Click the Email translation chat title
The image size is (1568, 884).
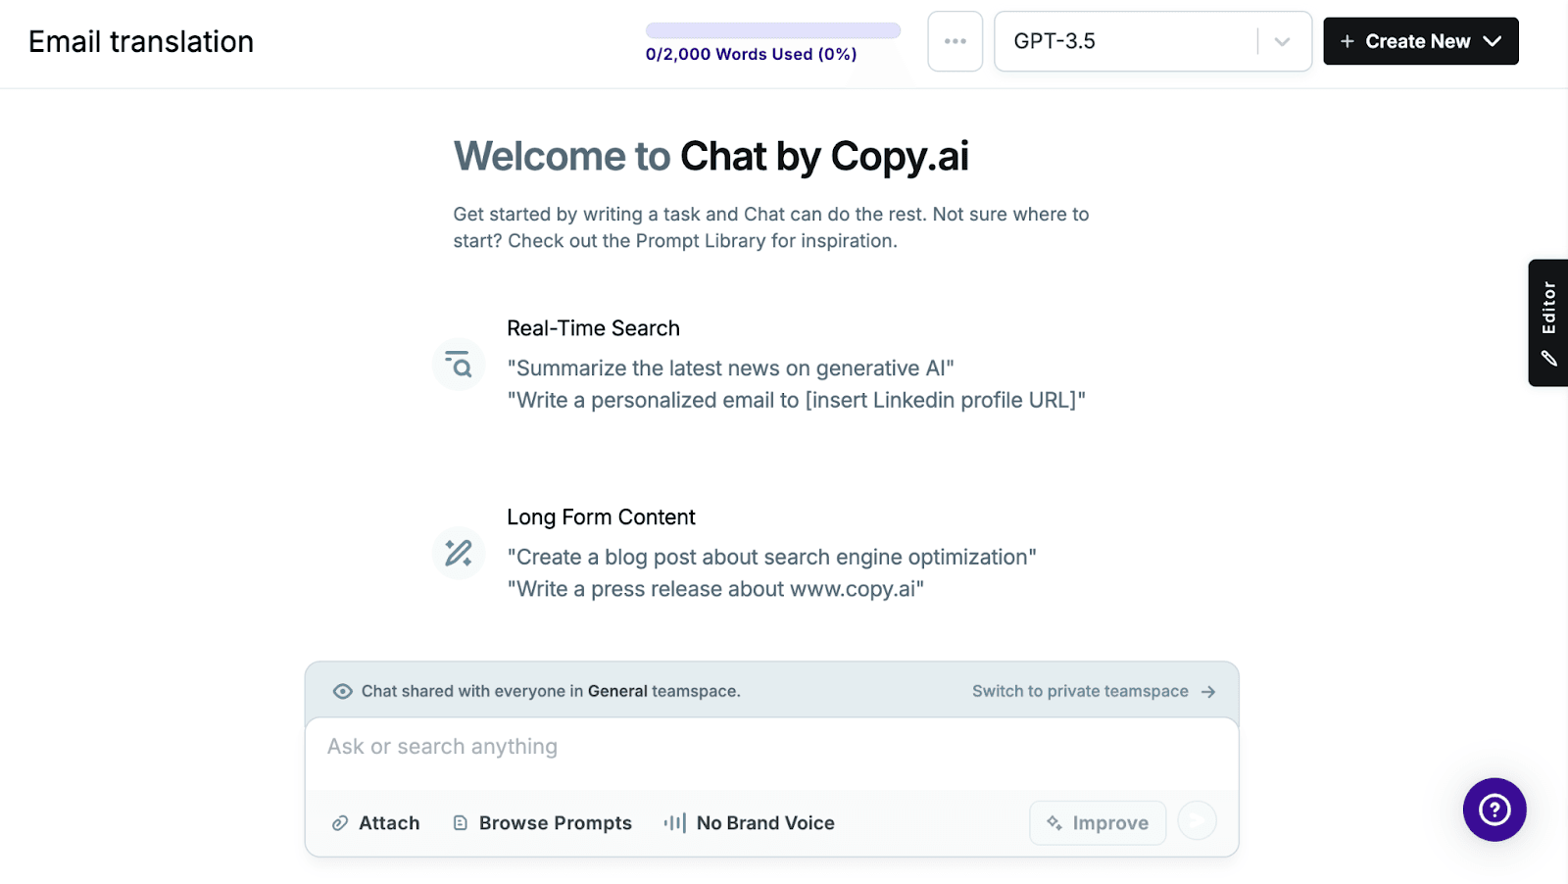[141, 41]
